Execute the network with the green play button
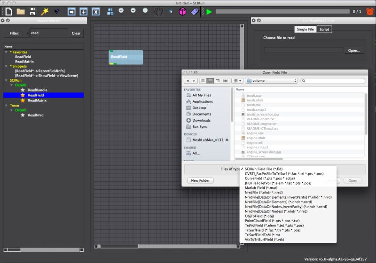Image resolution: width=376 pixels, height=263 pixels. [209, 11]
